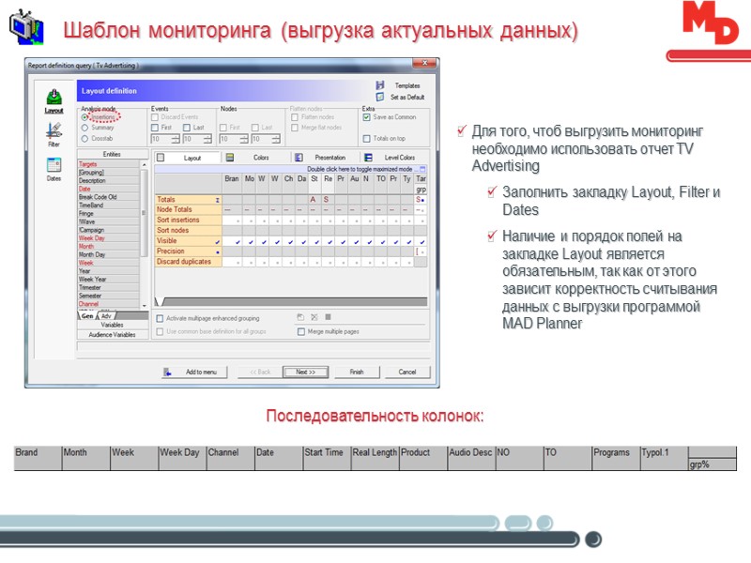
Task: Click the Discard duplicates row label
Action: [x=188, y=262]
